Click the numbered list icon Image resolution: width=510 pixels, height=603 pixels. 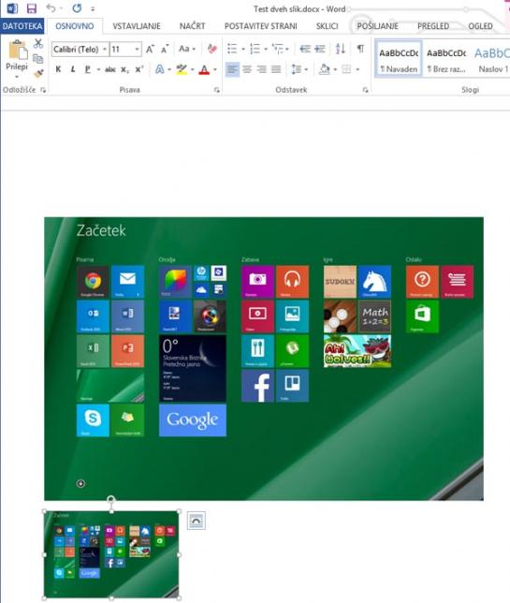tap(255, 49)
